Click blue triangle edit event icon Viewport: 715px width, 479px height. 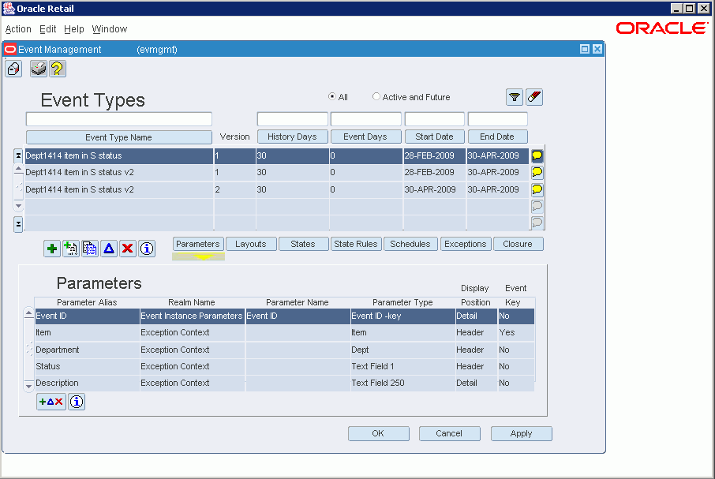(x=109, y=249)
